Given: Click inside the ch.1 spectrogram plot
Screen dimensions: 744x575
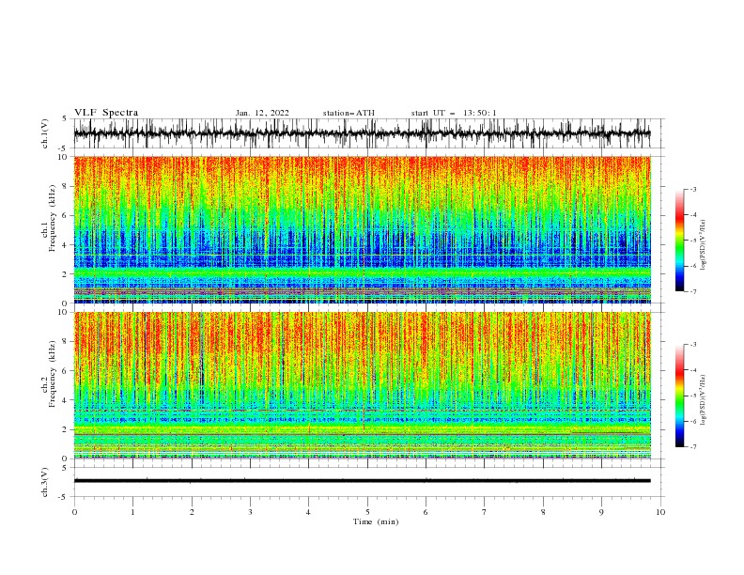Looking at the screenshot, I should 362,229.
